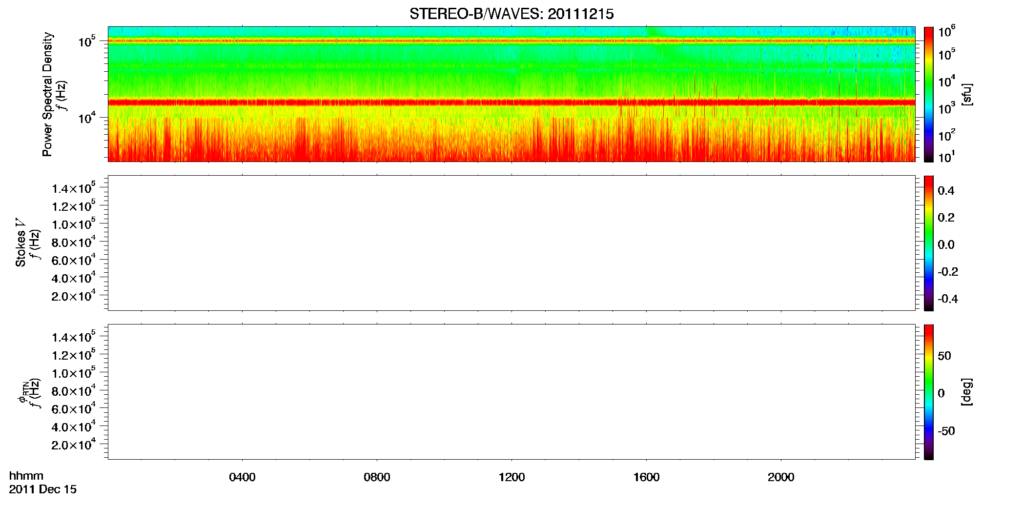Image resolution: width=1023 pixels, height=527 pixels.
Task: Click the 0400 time tick label
Action: coord(242,477)
